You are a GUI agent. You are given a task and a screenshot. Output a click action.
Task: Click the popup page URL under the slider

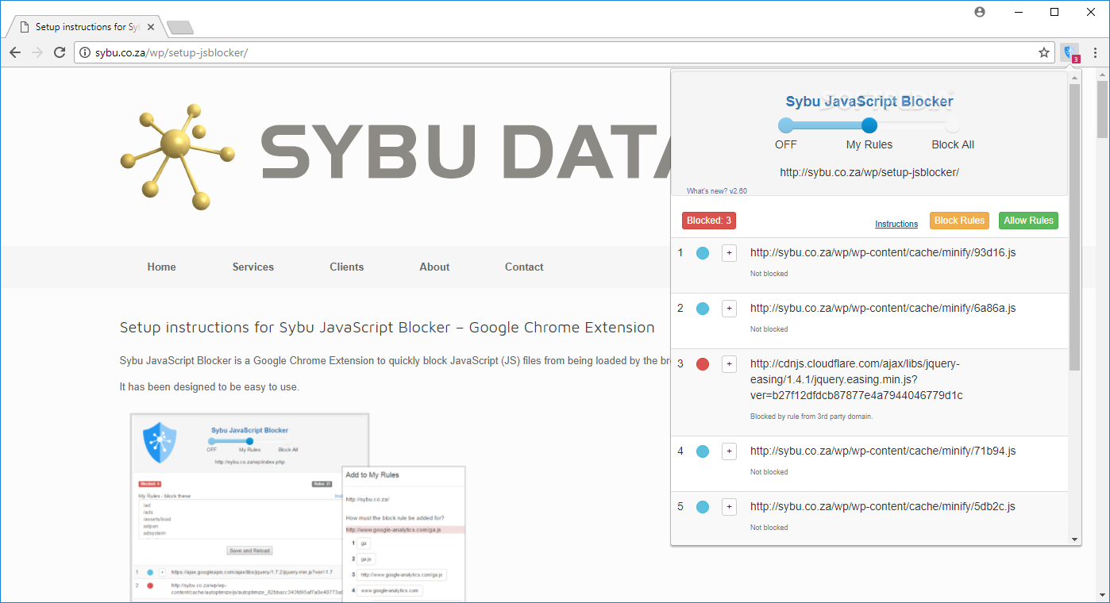[x=869, y=172]
